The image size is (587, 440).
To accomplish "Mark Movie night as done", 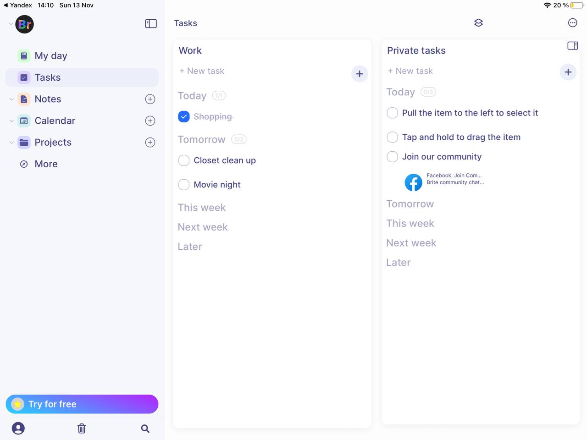I will click(184, 185).
